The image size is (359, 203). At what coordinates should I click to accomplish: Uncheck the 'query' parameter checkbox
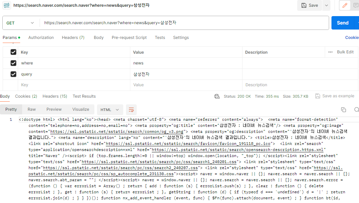click(13, 74)
